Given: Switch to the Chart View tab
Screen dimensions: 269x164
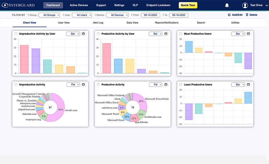Looking at the screenshot, I should [x=30, y=22].
